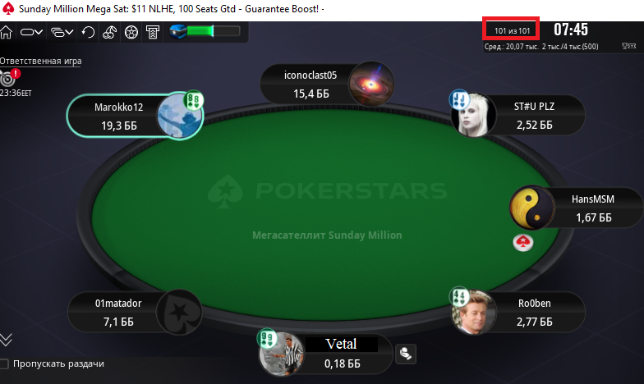Click the HansMSM yin-yang avatar
This screenshot has height=384, width=644.
coord(532,207)
